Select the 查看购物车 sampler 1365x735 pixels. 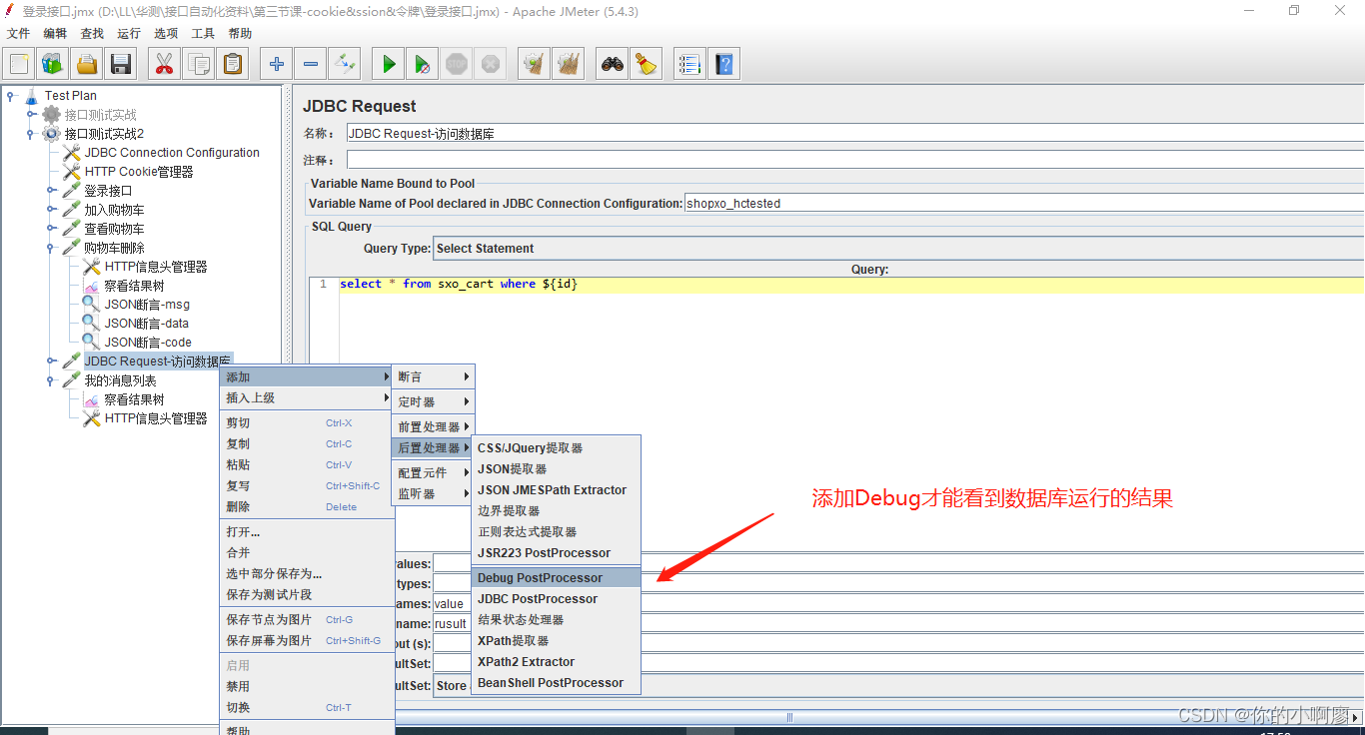[x=114, y=229]
